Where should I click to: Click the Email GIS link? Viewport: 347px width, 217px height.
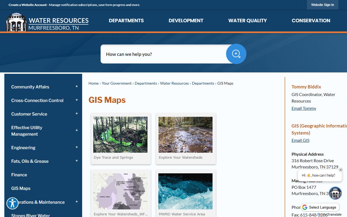(x=300, y=140)
